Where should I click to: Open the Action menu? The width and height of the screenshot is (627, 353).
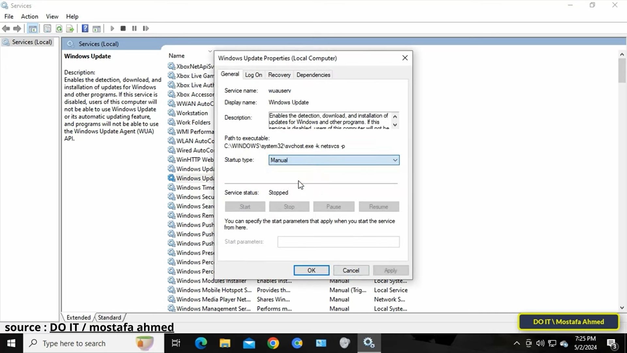point(29,16)
